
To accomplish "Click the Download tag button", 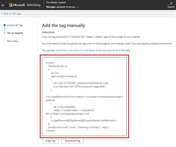I will coord(72,141).
